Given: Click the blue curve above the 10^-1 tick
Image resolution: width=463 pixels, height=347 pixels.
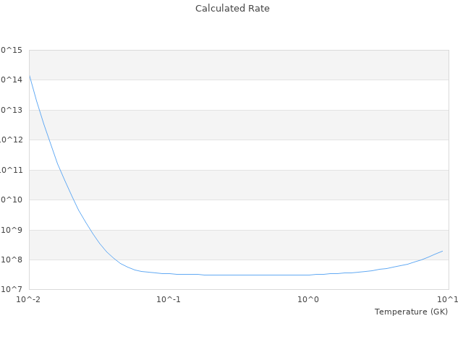Looking at the screenshot, I should [x=169, y=273].
